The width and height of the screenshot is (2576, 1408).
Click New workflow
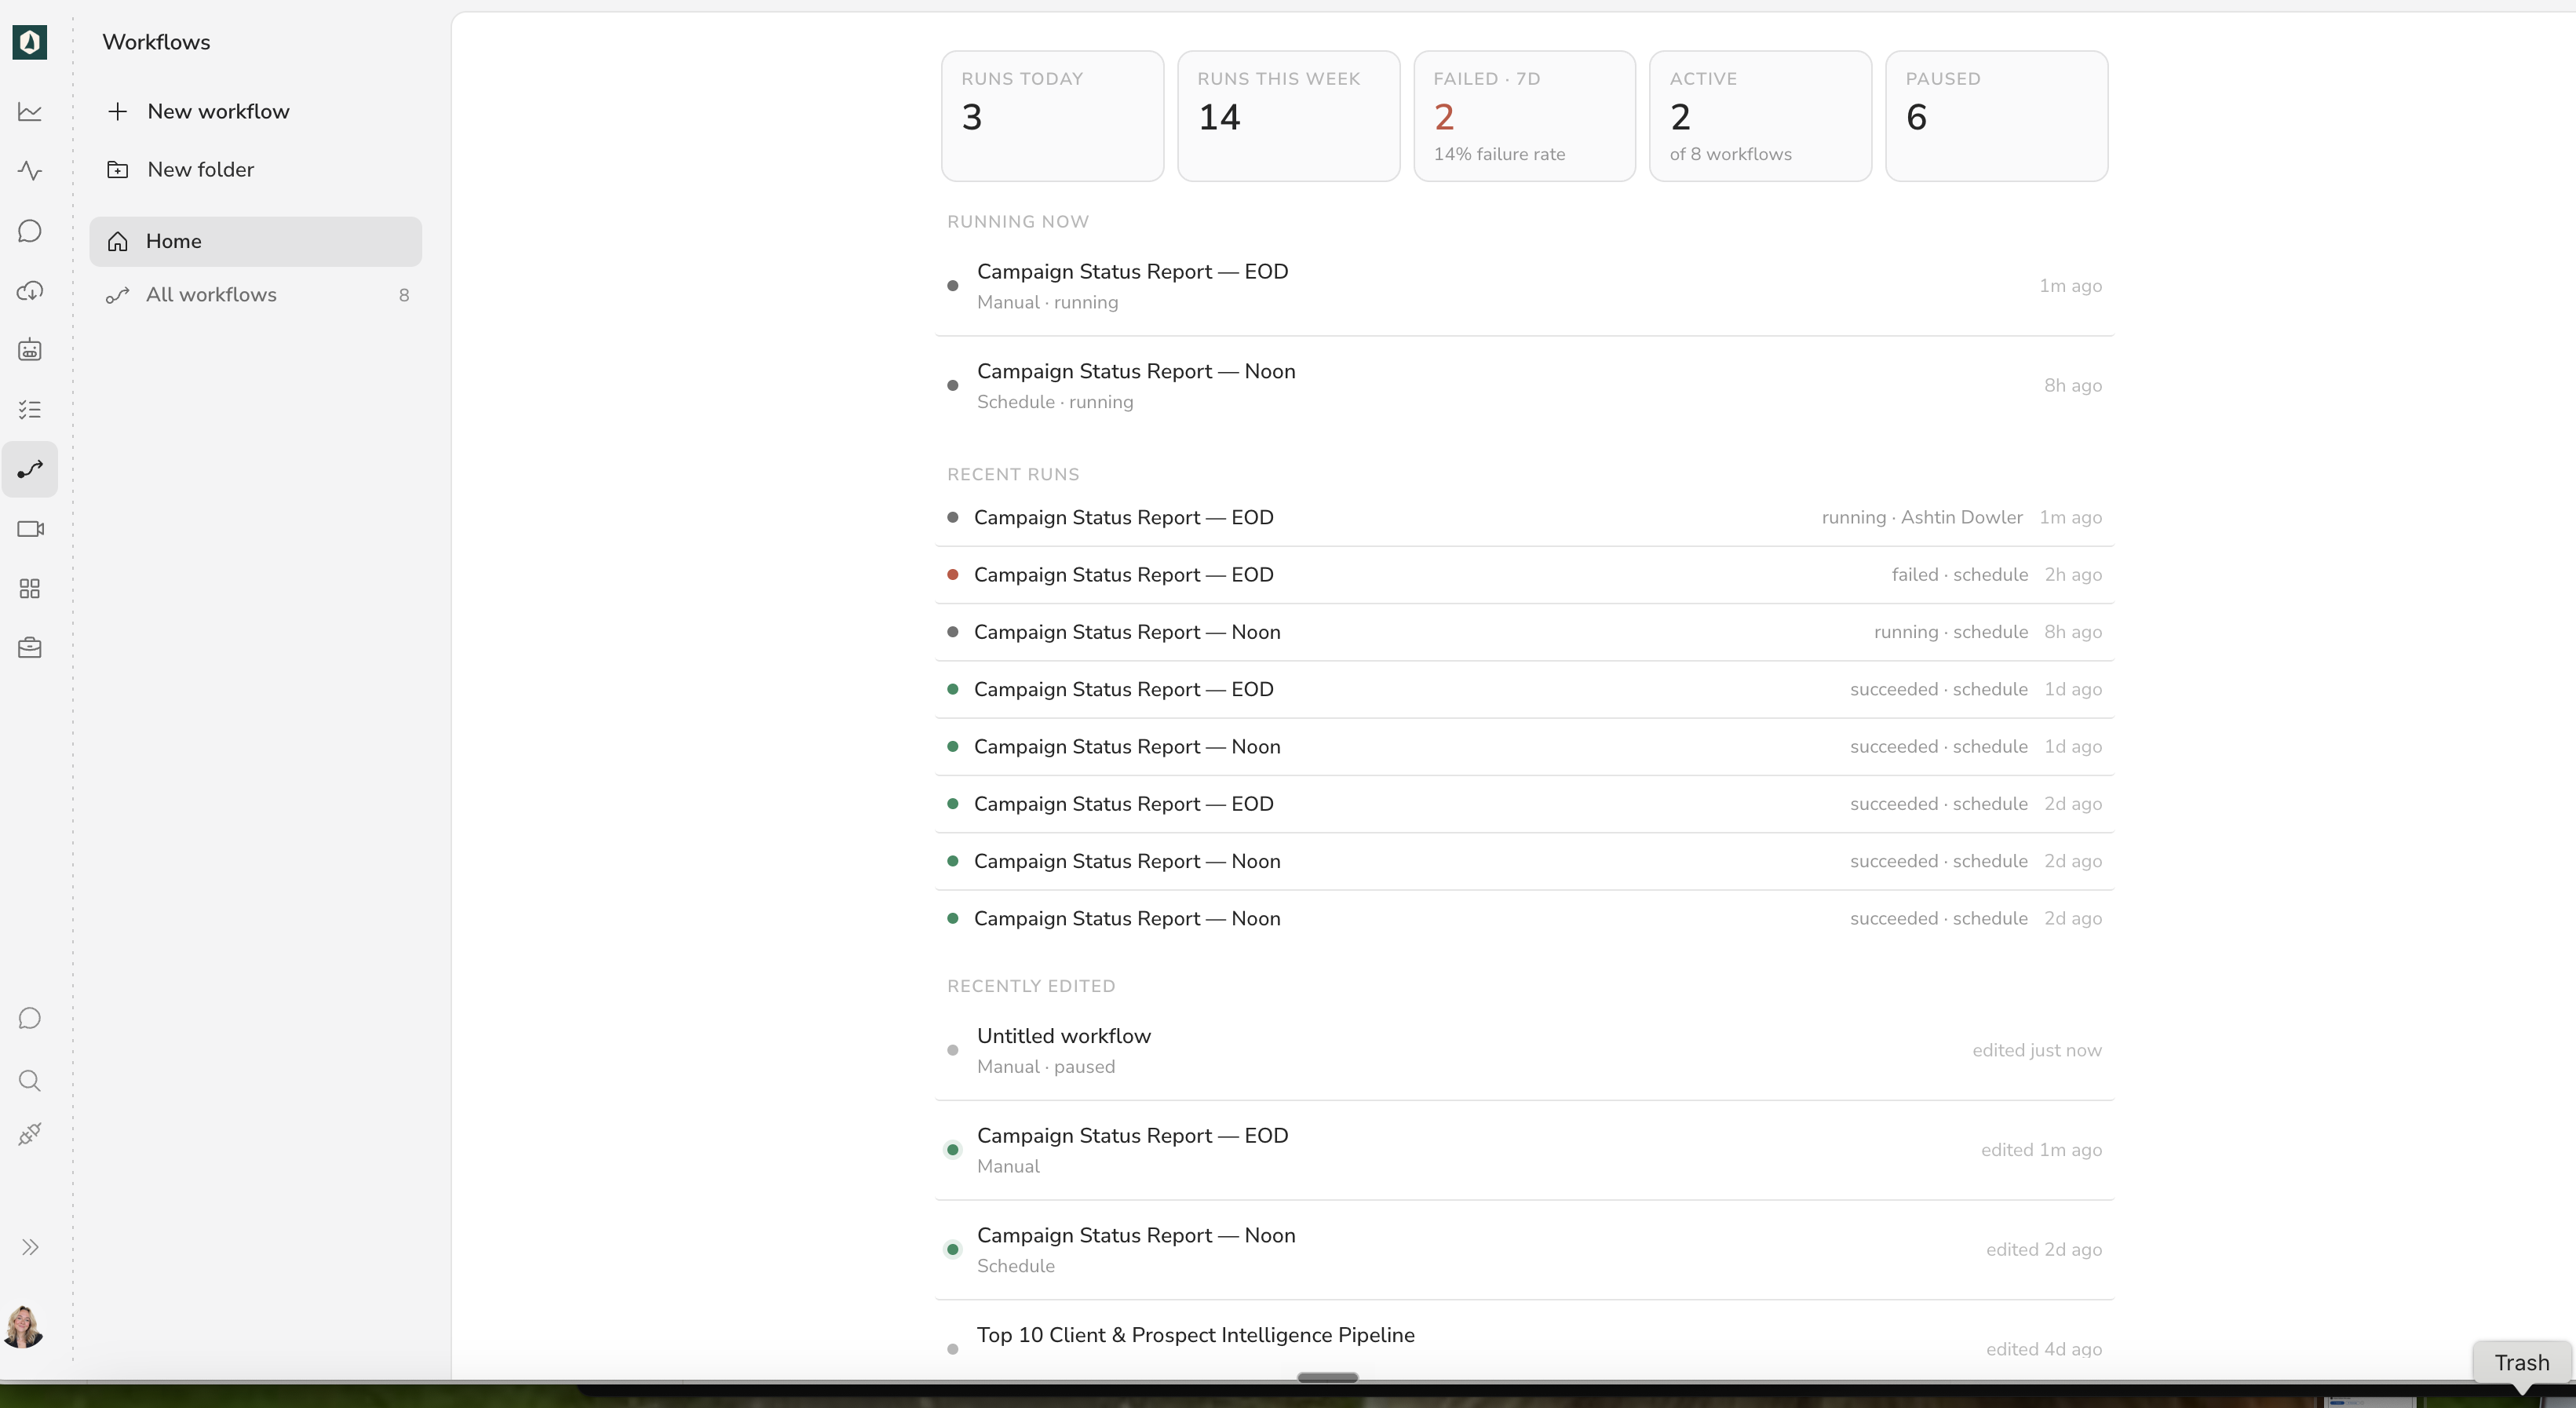coord(218,111)
